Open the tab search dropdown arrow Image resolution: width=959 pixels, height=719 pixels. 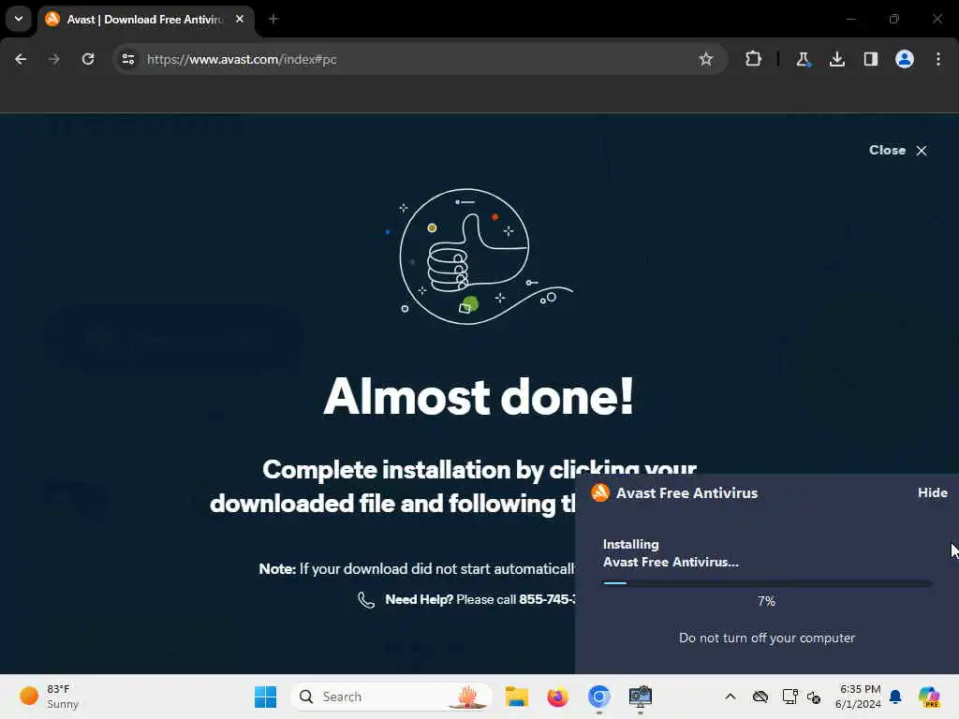click(19, 19)
